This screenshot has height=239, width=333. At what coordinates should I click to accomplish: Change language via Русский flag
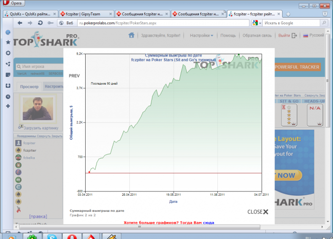pyautogui.click(x=313, y=35)
